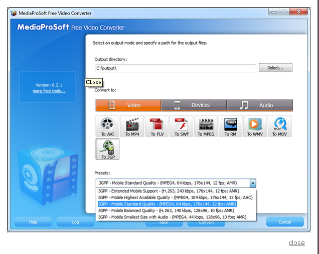Select 3GPP Mobile Balanced Quality preset
The height and width of the screenshot is (254, 319).
coord(166,210)
